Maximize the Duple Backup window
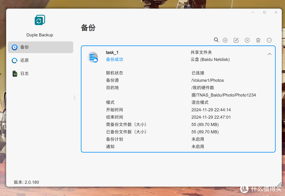This screenshot has width=285, height=196. click(x=264, y=12)
